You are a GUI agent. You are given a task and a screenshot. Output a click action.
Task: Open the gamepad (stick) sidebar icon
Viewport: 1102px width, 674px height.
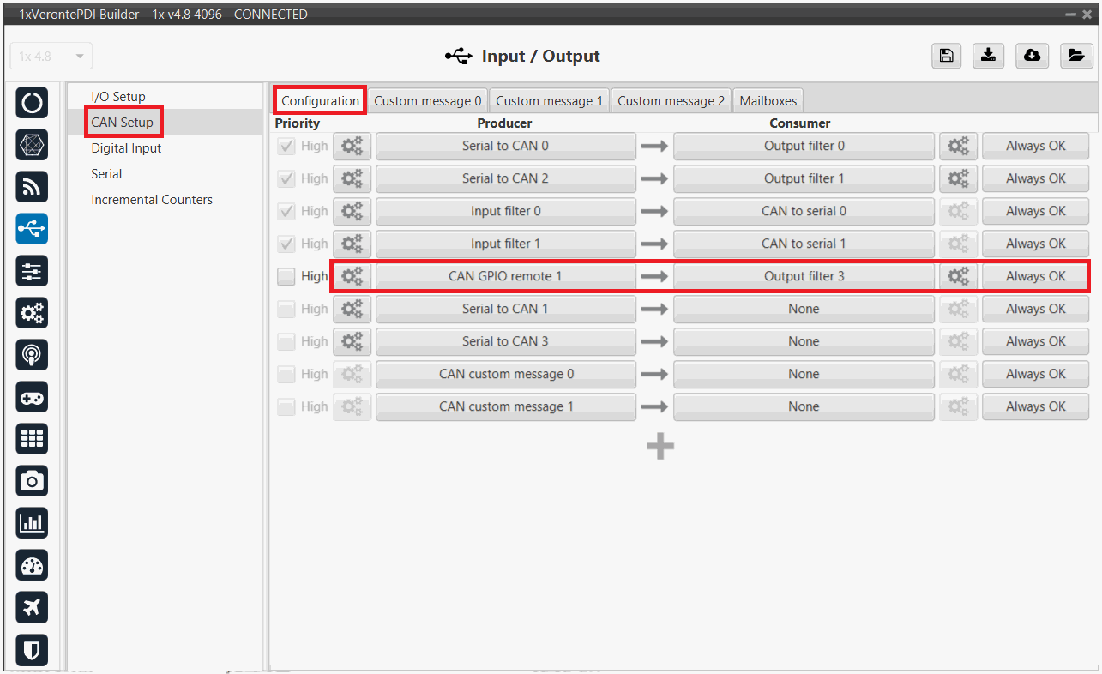[32, 397]
